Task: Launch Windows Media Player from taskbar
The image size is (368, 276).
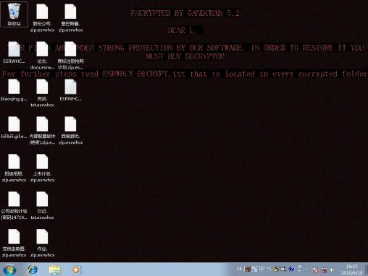Action: [76, 269]
